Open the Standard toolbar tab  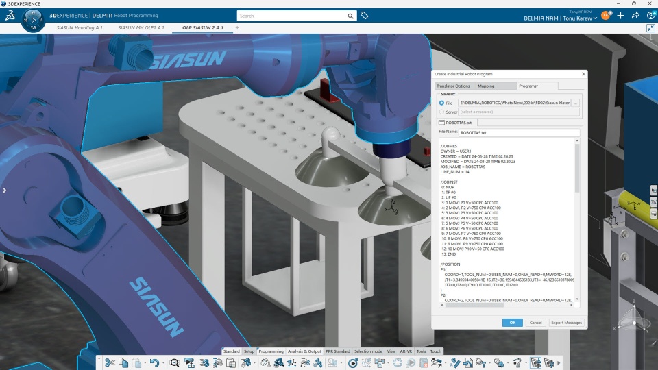[231, 351]
